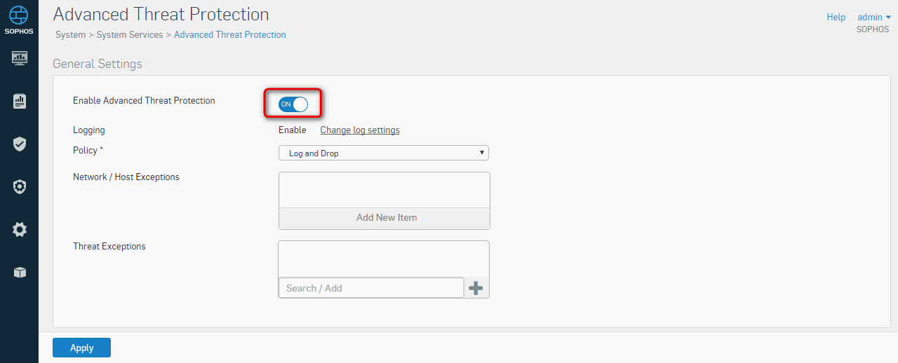Image resolution: width=898 pixels, height=363 pixels.
Task: Focus the Search / Add field
Action: (x=371, y=288)
